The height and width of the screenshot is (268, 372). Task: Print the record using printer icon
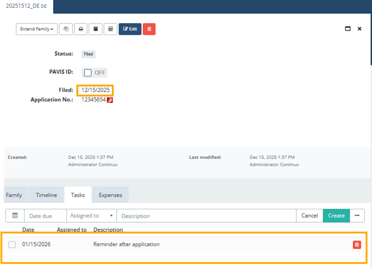pyautogui.click(x=81, y=29)
